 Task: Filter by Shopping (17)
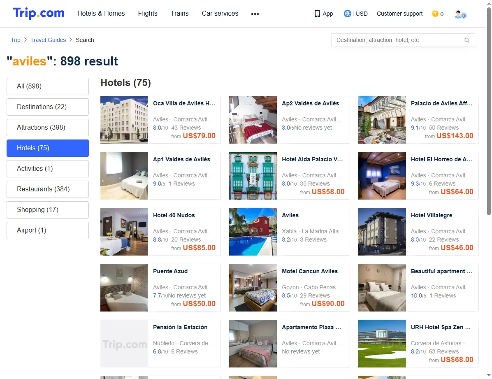click(x=48, y=210)
